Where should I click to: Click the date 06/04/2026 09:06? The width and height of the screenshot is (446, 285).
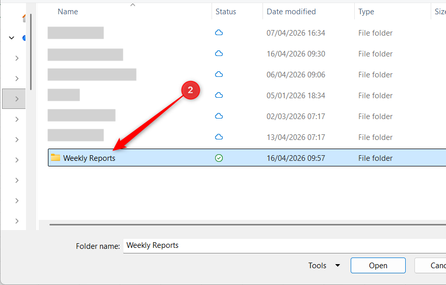point(296,75)
